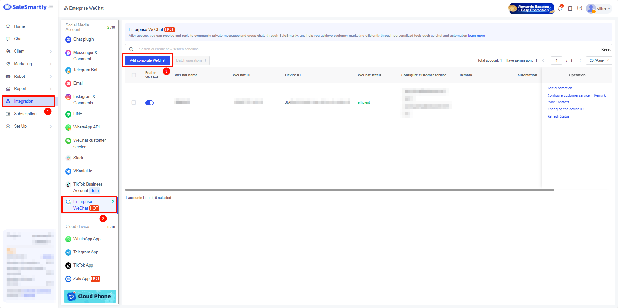Open the Chat plugin channel
This screenshot has height=308, width=618.
83,39
